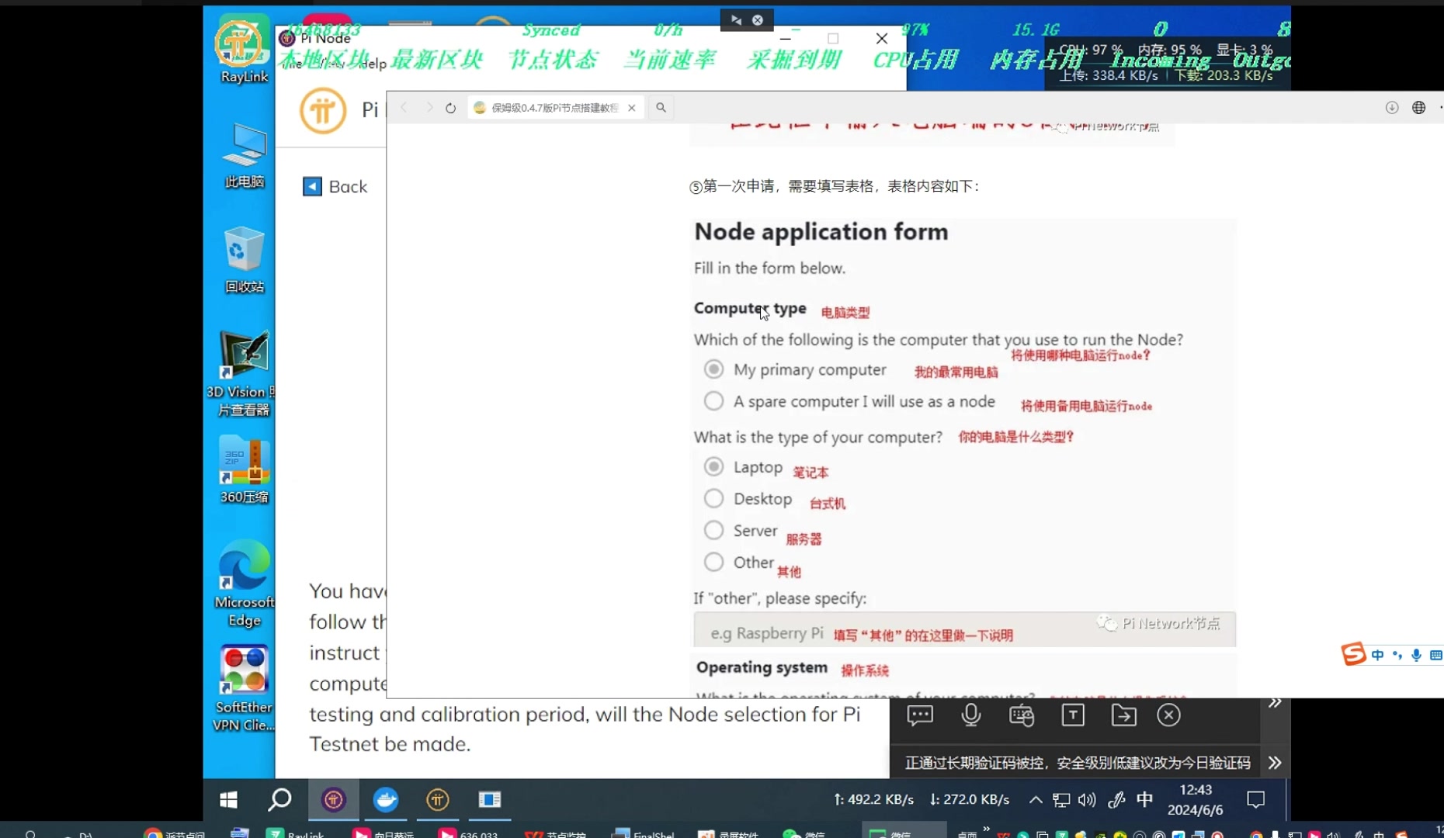Open the globe icon in the browser toolbar
This screenshot has width=1444, height=838.
1419,108
